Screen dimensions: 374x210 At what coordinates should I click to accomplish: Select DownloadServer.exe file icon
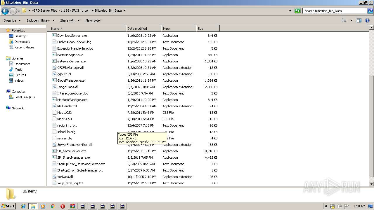pos(54,35)
